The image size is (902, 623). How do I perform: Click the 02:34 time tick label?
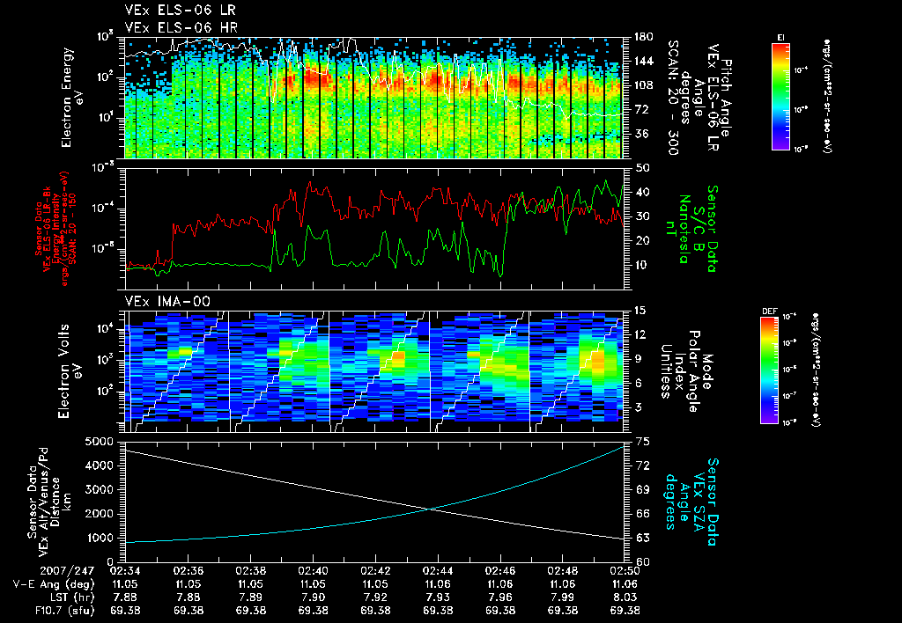125,571
